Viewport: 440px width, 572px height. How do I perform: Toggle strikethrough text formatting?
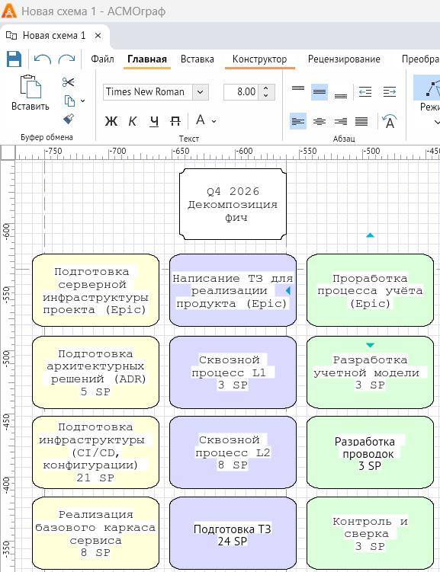pos(175,121)
